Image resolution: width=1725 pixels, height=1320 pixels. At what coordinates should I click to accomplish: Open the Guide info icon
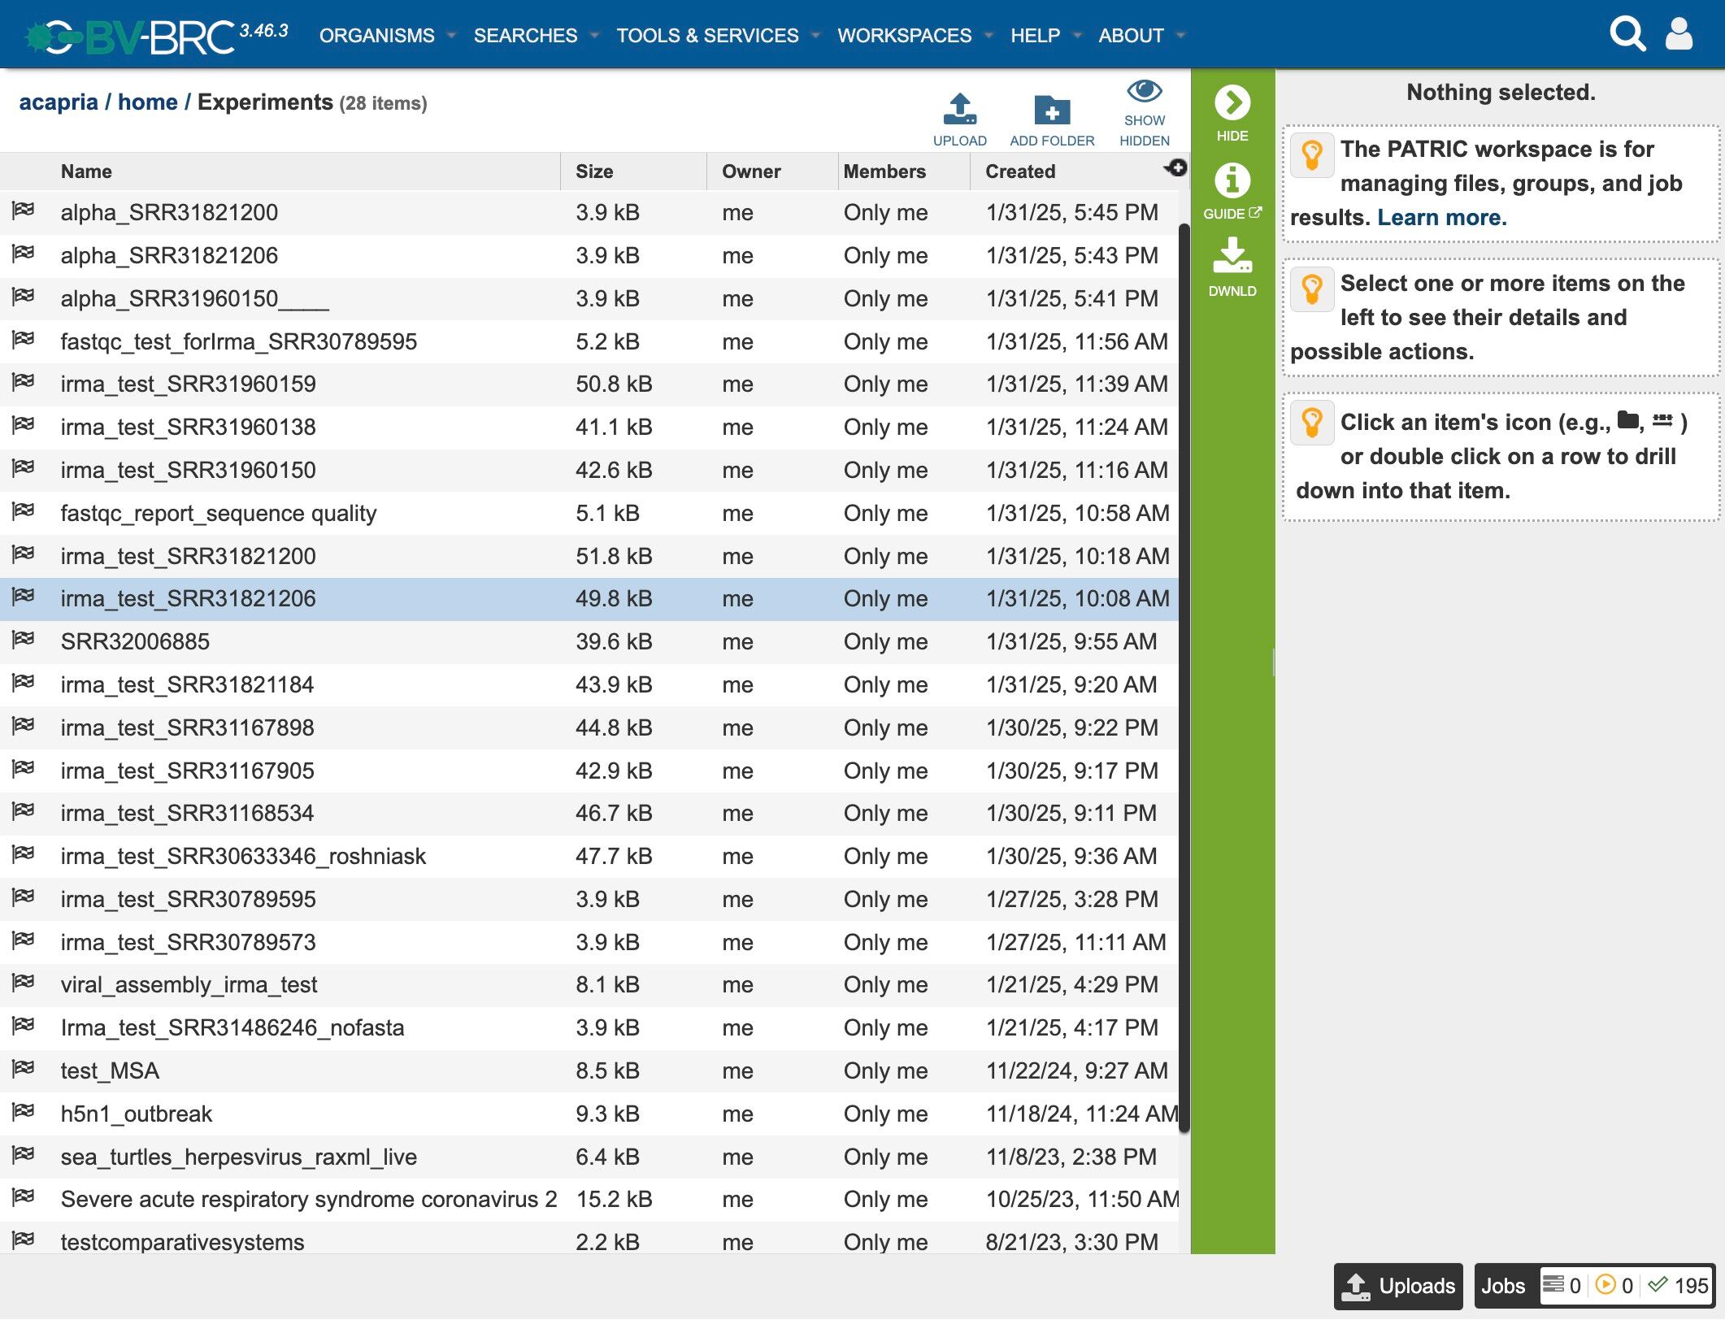(x=1232, y=180)
